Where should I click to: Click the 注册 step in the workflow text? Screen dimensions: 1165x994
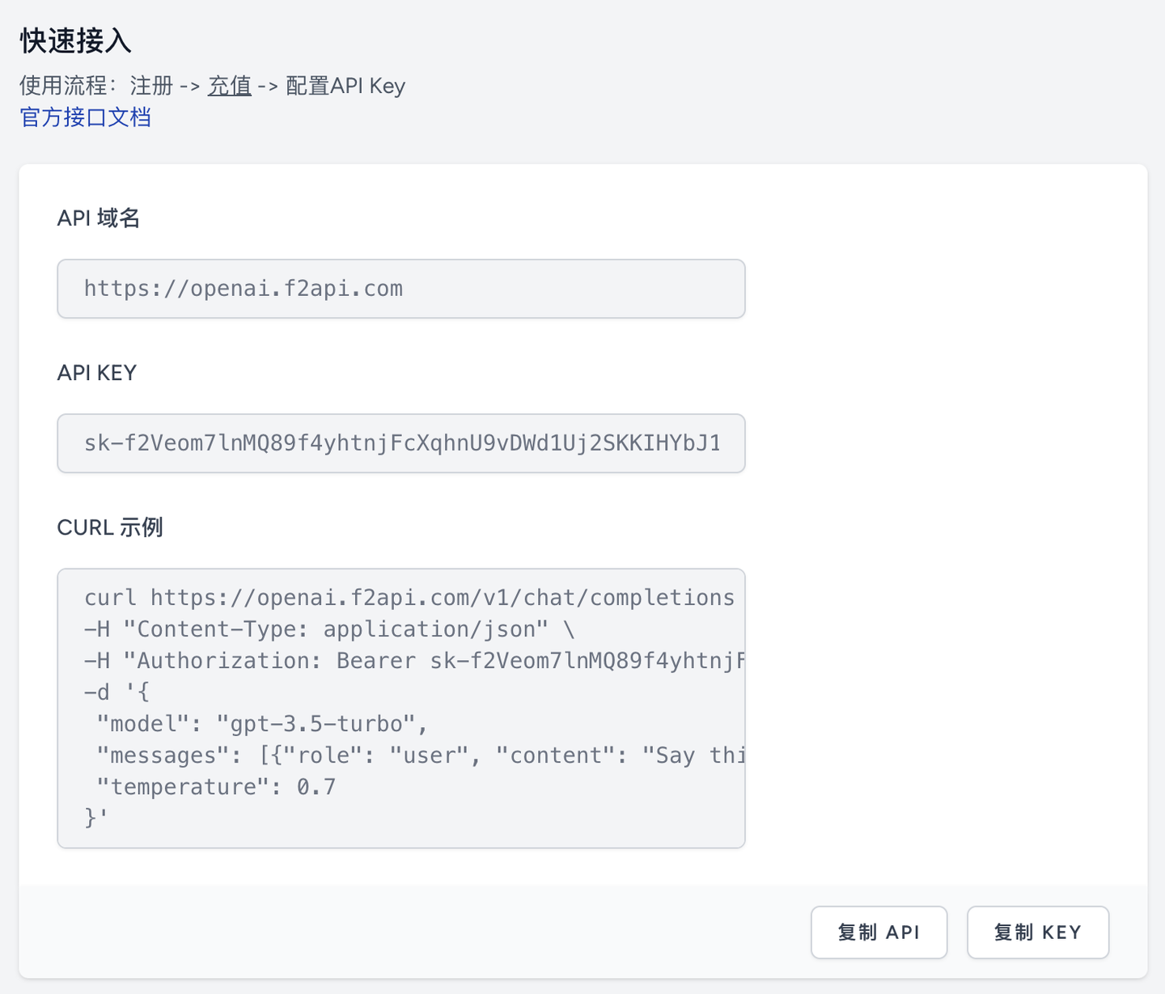150,86
